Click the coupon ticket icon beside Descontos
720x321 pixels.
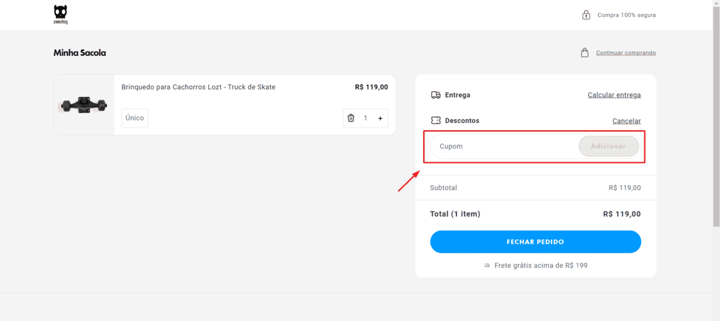(436, 120)
